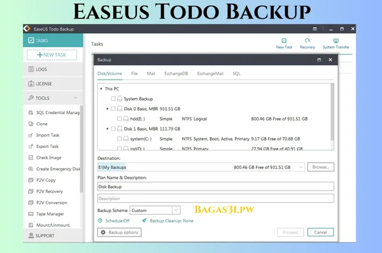Click the EaseUS logo in the title bar
Screen dimensions: 382x253
point(27,29)
